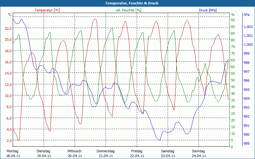
Task: Click the '8,0' temperature tick label
Action: tap(9, 107)
